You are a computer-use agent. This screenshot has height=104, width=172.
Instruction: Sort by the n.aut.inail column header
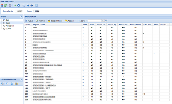click(147, 25)
